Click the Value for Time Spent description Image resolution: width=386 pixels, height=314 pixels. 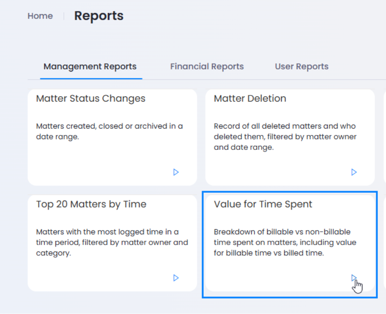285,242
